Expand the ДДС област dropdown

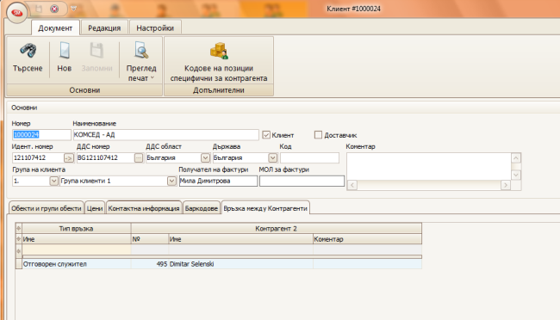205,157
